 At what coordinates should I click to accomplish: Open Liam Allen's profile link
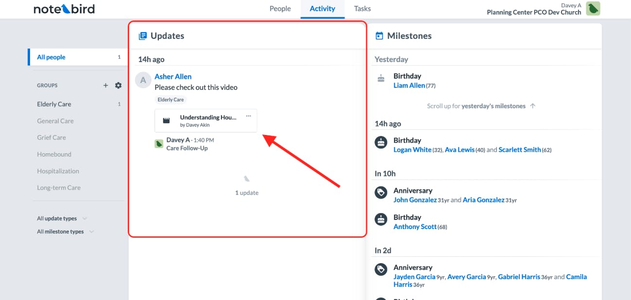click(x=409, y=85)
